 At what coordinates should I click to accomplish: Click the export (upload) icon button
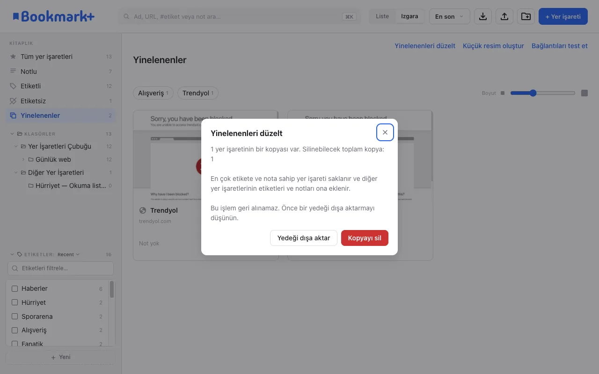(504, 16)
